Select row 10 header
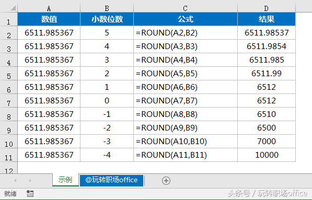Image resolution: width=312 pixels, height=200 pixels. 9,142
